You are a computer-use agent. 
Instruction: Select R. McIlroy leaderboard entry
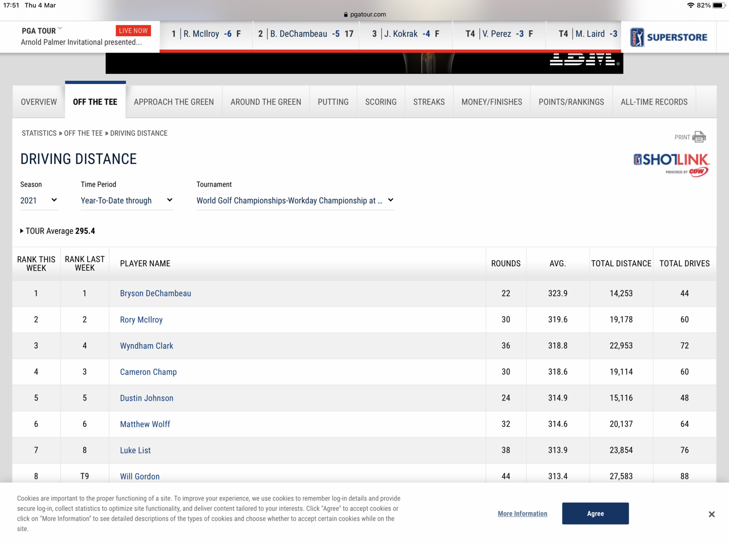tap(206, 34)
